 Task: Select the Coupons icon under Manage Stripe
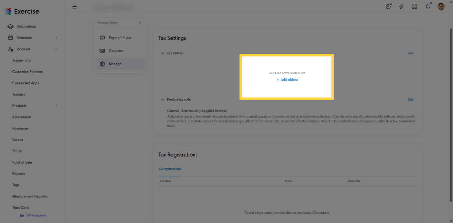coord(102,50)
